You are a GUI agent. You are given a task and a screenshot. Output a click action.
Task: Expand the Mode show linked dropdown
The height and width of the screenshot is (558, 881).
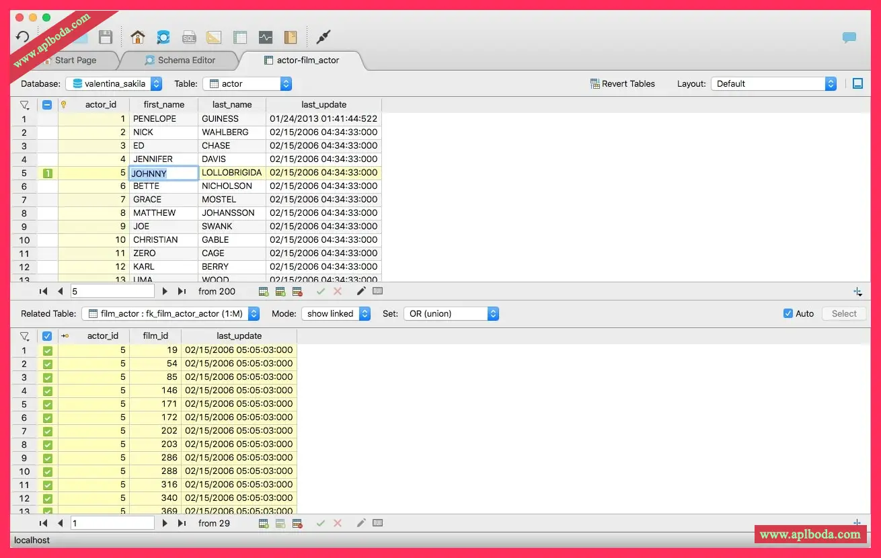336,313
